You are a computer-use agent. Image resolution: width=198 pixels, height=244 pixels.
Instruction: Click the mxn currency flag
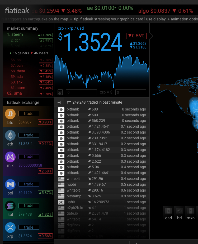191,211
